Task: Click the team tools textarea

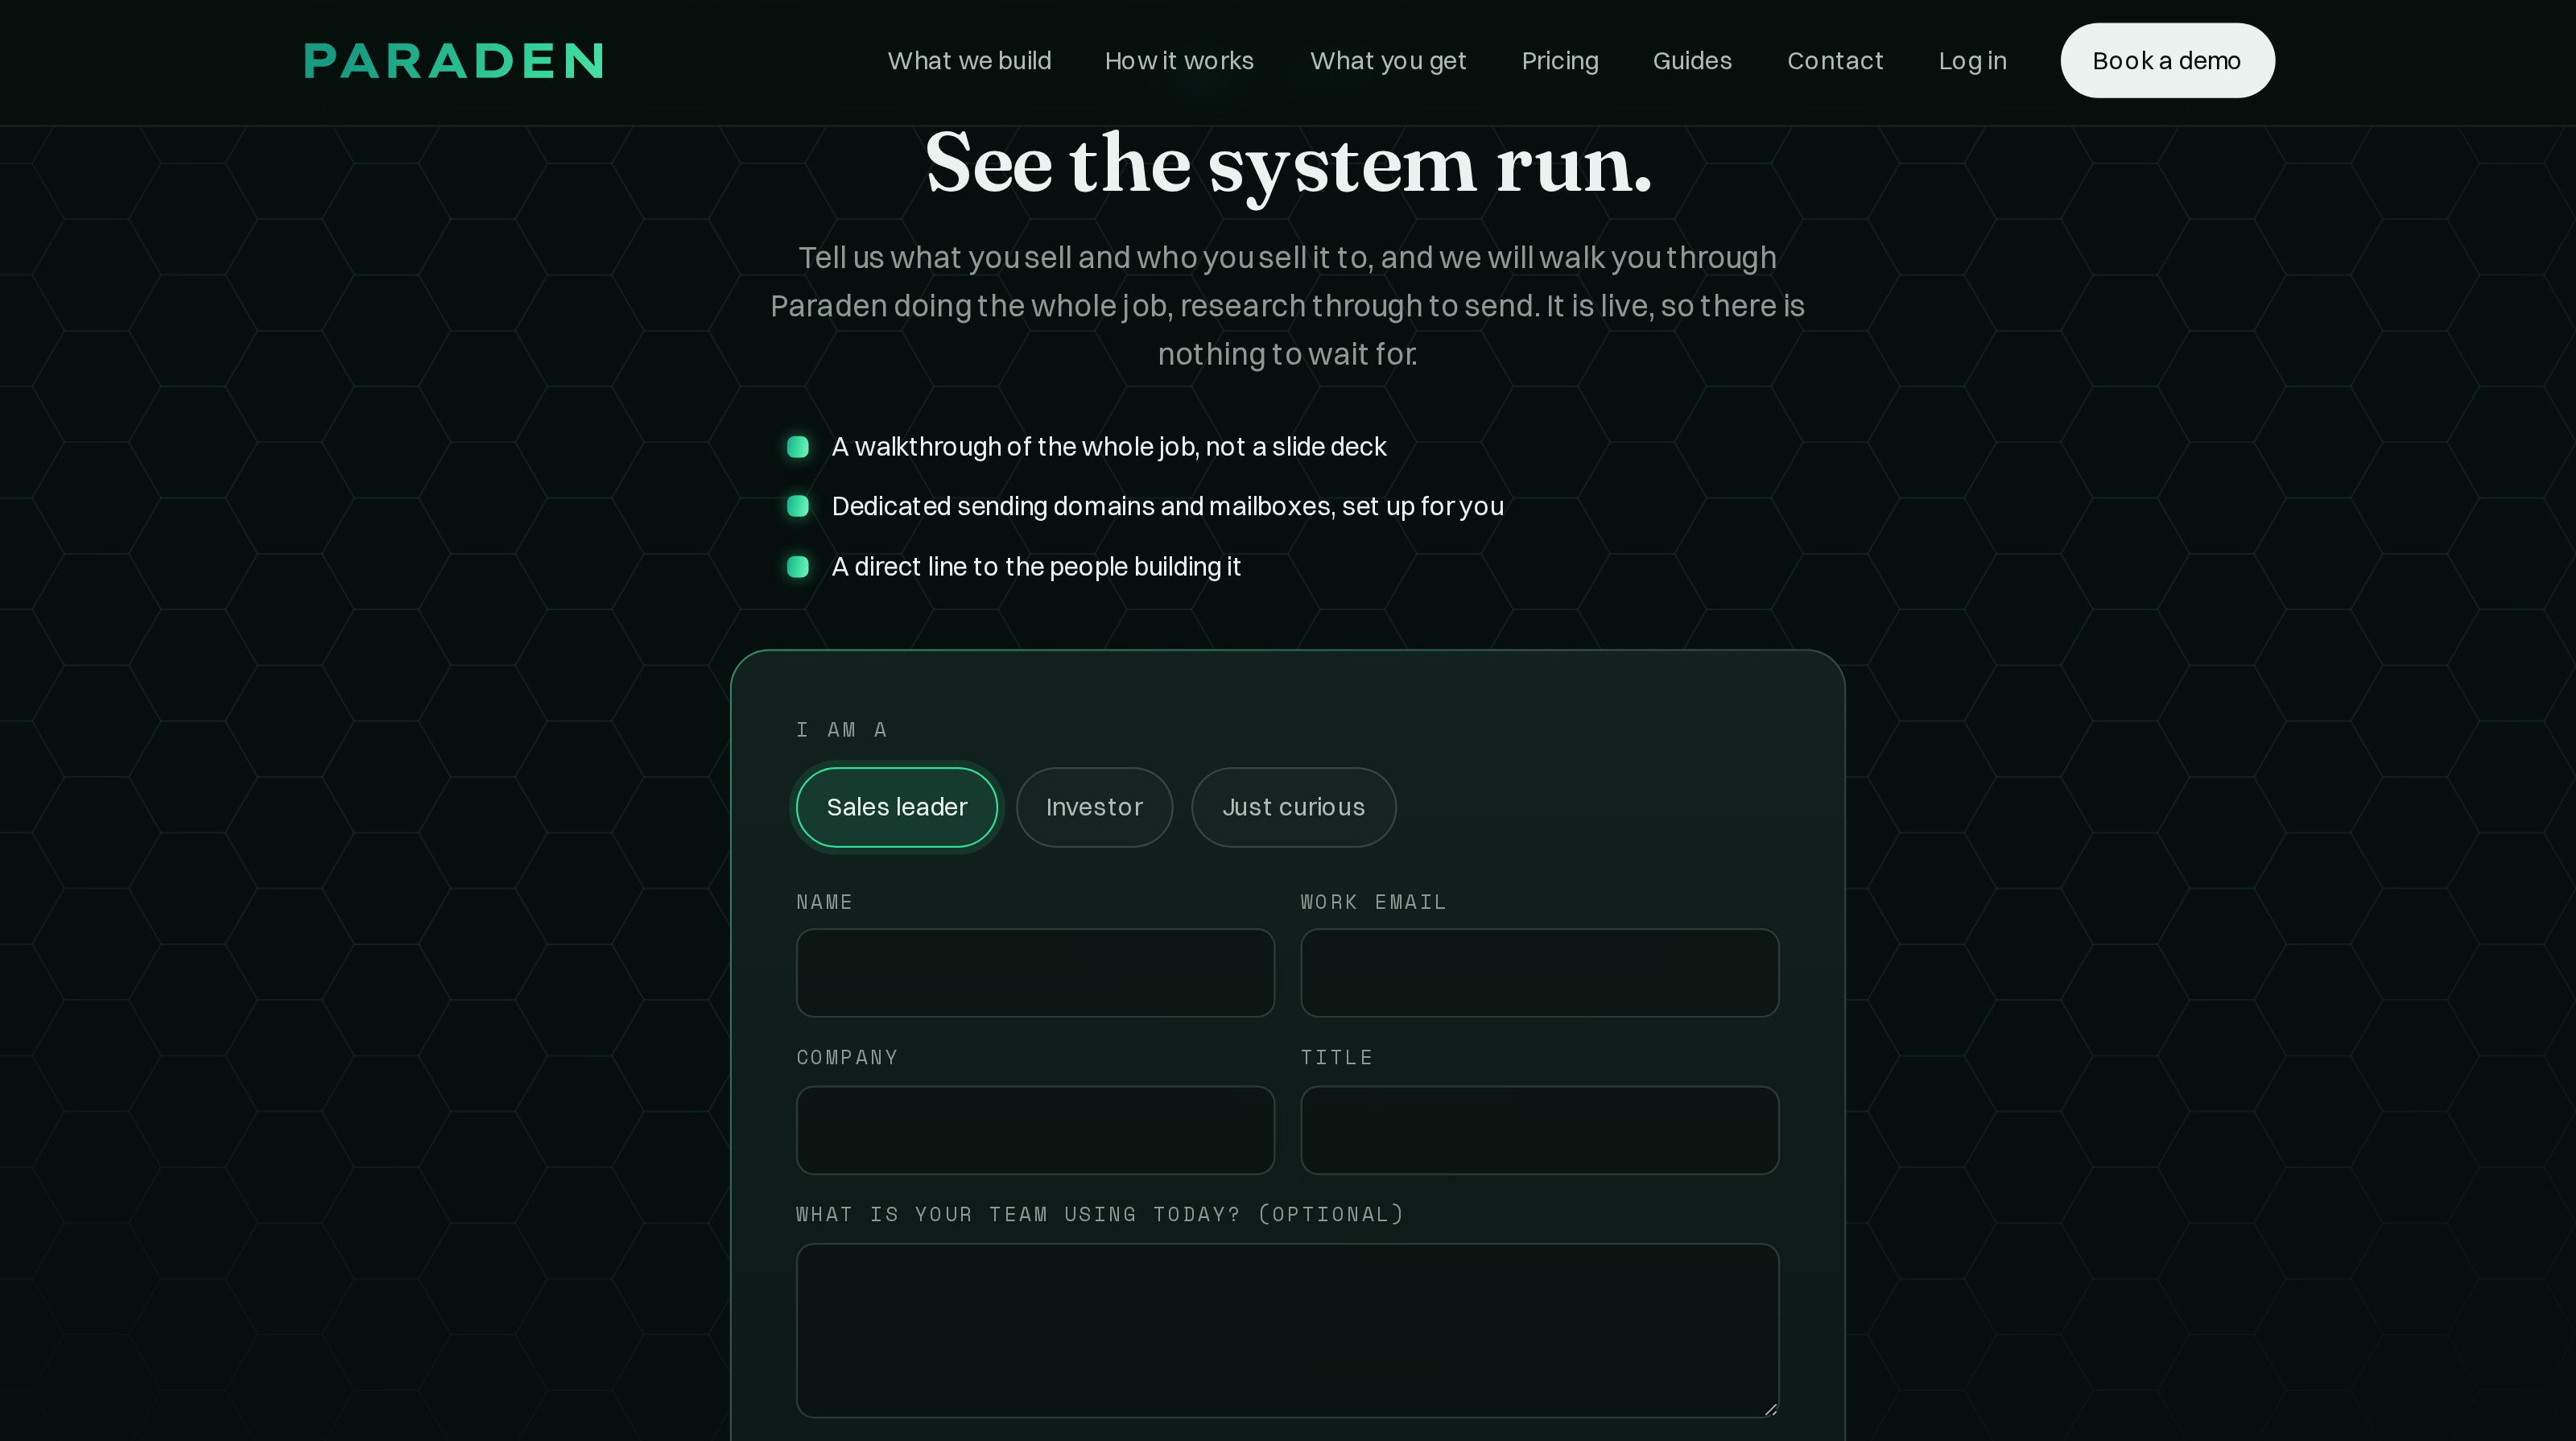Action: click(x=1287, y=1330)
